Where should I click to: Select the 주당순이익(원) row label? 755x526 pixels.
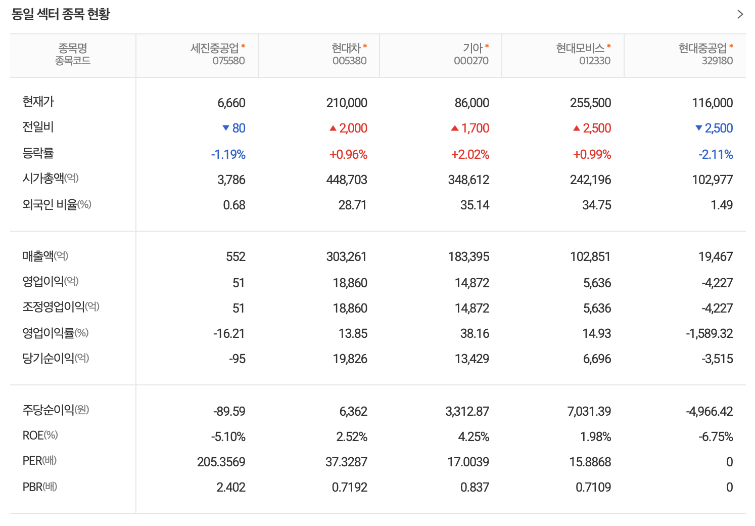56,410
